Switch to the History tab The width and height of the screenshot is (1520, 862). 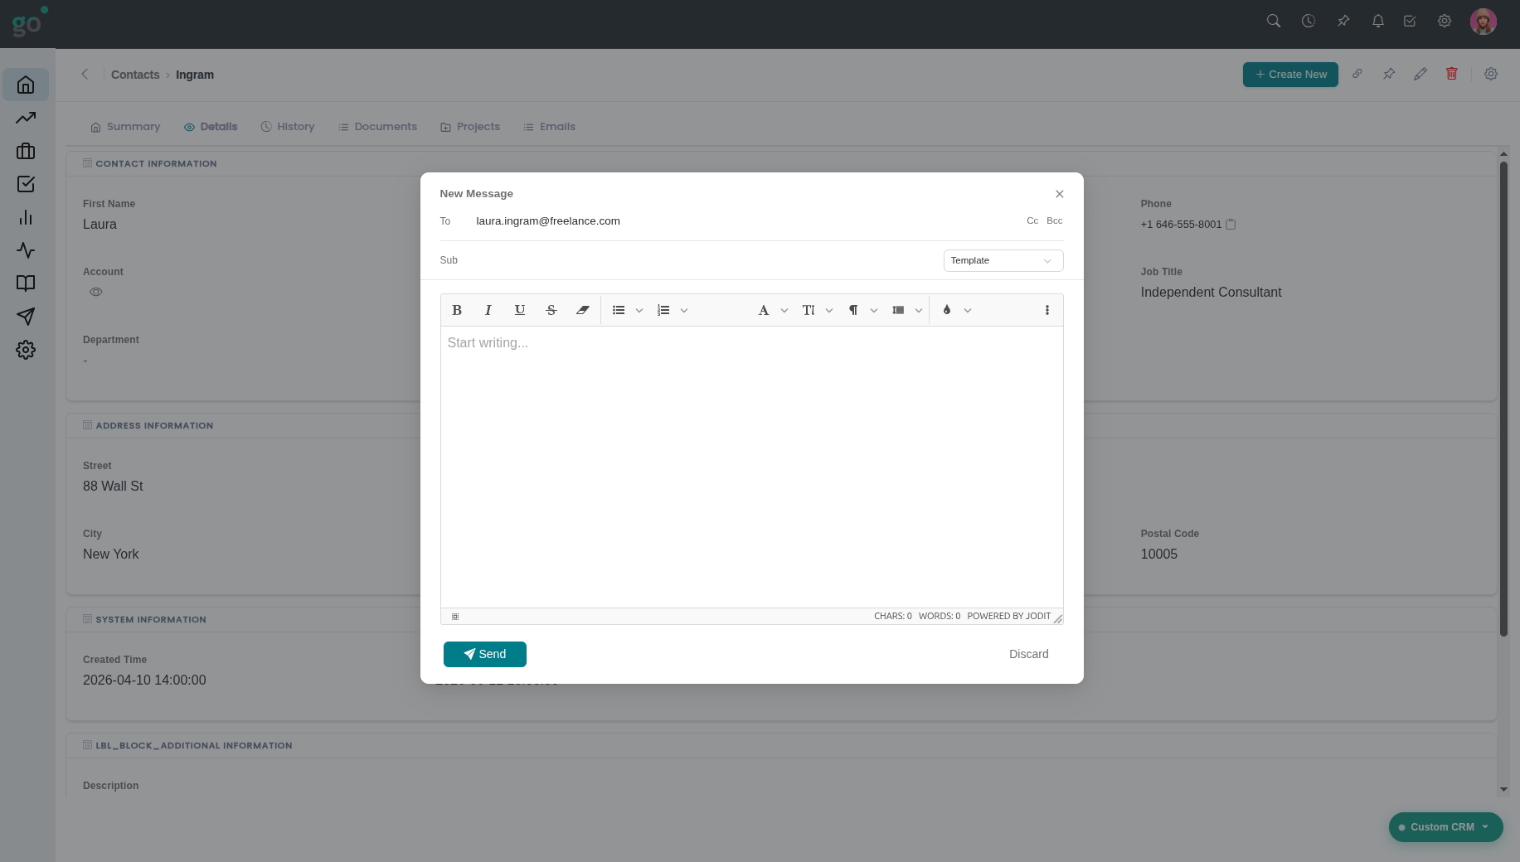(288, 127)
